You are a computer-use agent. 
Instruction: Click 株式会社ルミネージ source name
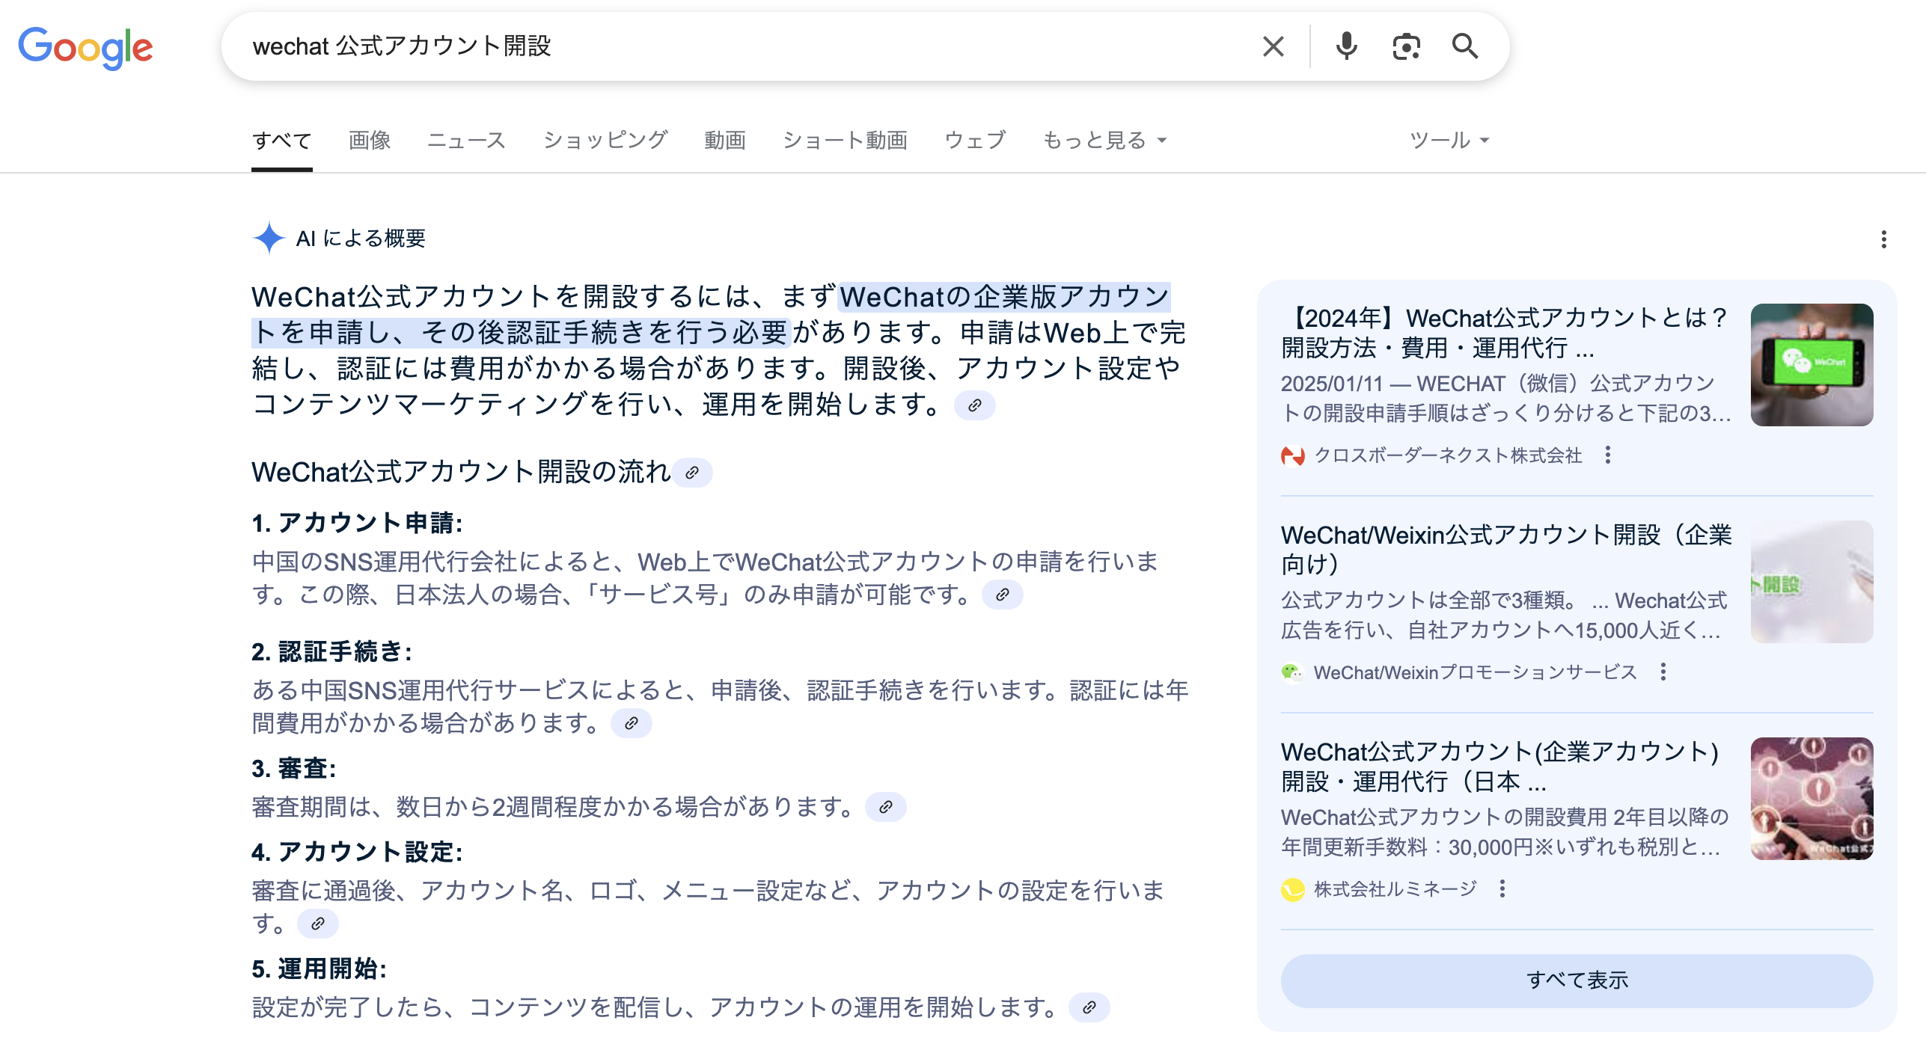1395,889
